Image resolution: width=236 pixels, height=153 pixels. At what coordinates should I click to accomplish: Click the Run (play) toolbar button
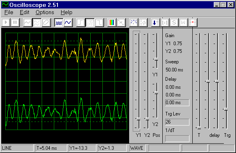pos(6,23)
